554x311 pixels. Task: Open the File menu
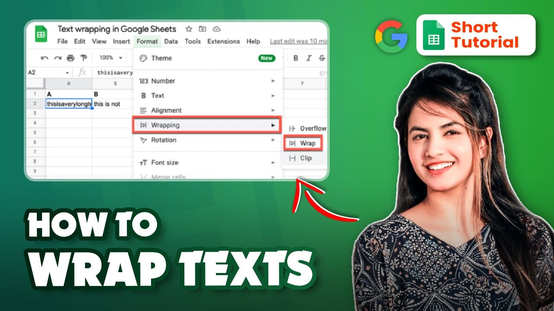coord(62,41)
